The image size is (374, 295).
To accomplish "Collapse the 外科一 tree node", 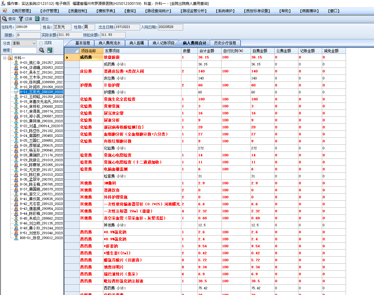I will (x=5, y=58).
